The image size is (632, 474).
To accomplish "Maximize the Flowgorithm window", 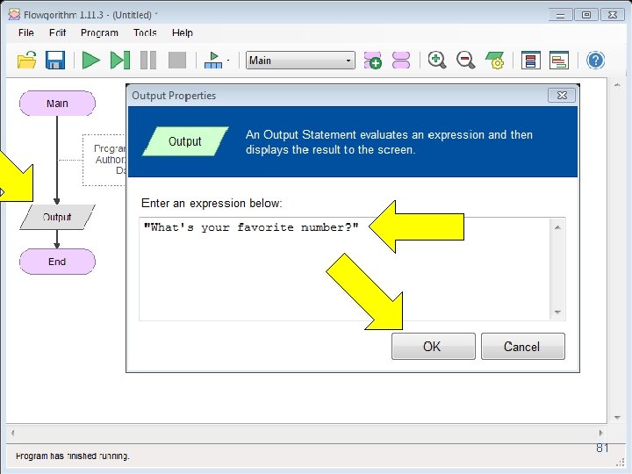I will coord(586,15).
